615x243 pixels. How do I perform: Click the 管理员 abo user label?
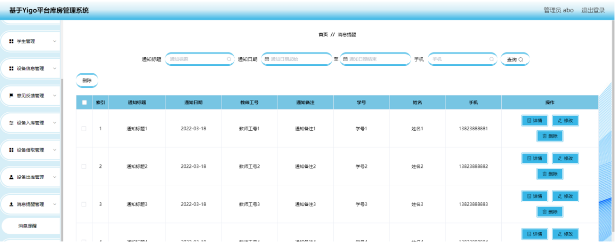click(x=558, y=10)
